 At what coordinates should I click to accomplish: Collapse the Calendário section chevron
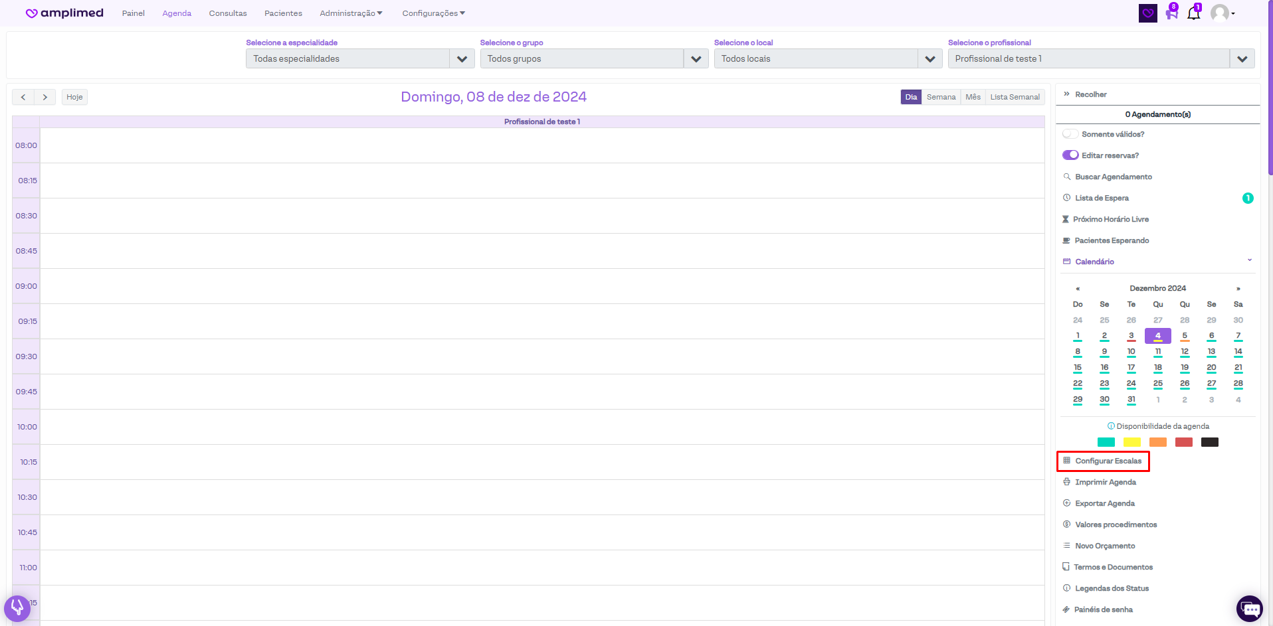[x=1249, y=260]
